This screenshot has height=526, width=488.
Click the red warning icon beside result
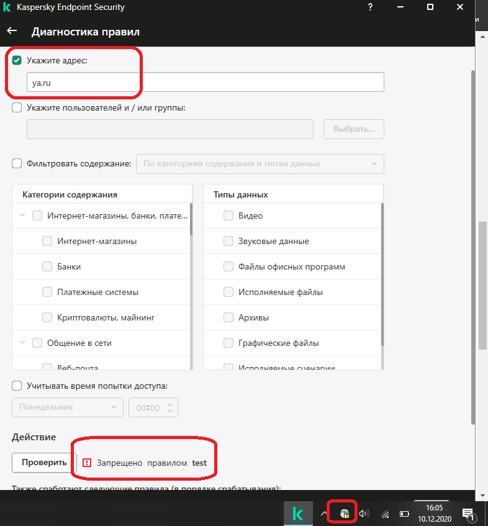87,463
